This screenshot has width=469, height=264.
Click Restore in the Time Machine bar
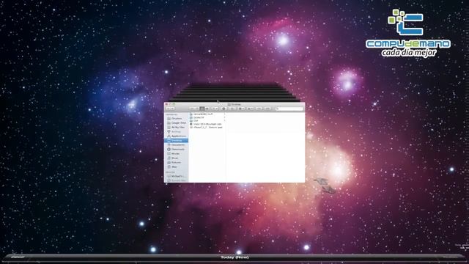click(x=450, y=257)
